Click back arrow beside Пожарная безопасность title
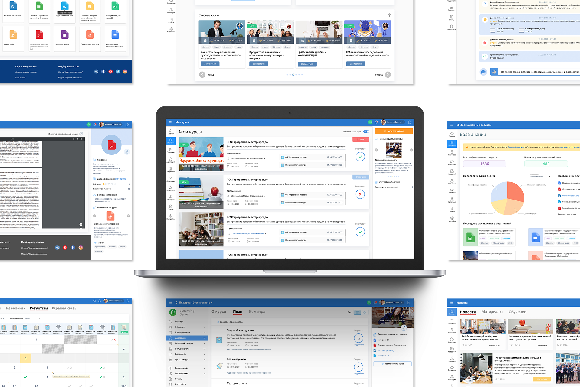580x387 pixels. coord(176,302)
